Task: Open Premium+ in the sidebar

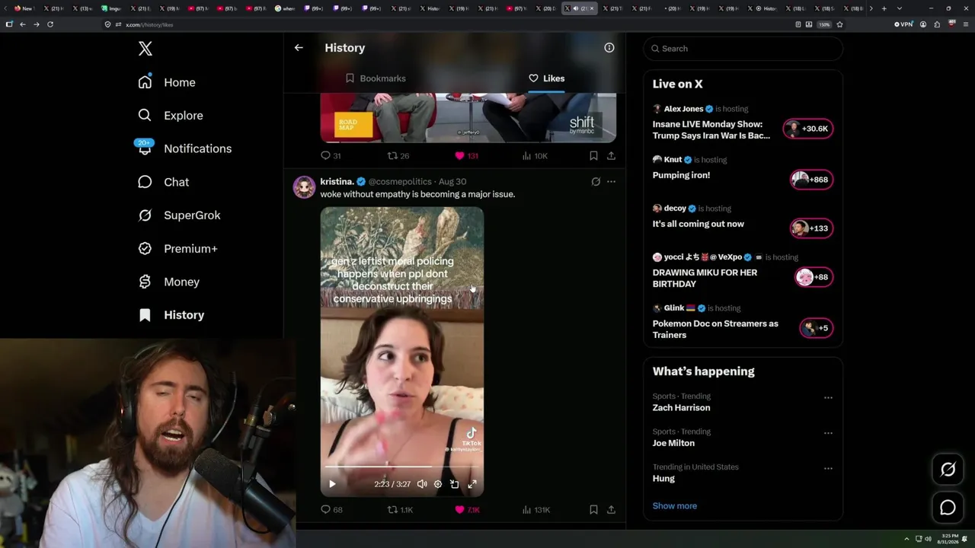Action: [x=177, y=249]
